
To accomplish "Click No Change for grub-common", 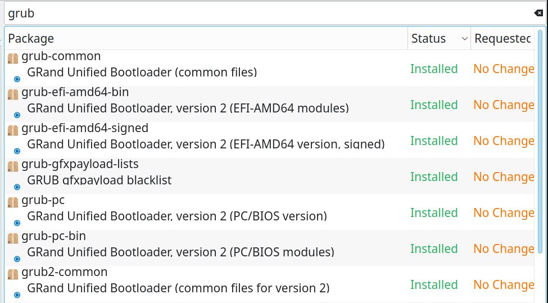I will coord(504,69).
